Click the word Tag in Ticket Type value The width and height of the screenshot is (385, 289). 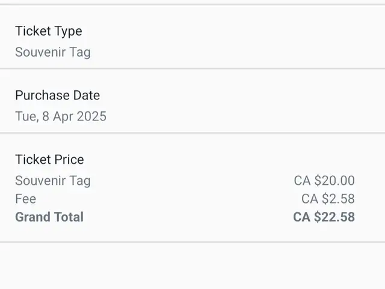(80, 53)
